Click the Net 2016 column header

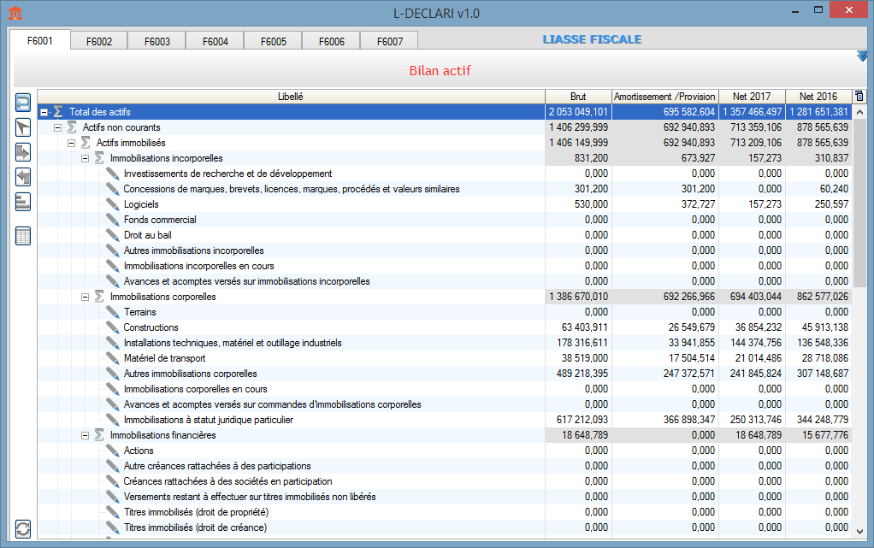tap(818, 97)
